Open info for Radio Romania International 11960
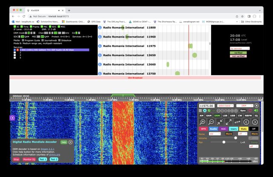273x177 pixels. 100,37
